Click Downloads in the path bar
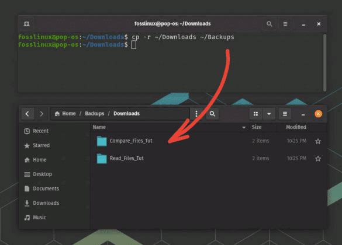 click(x=126, y=114)
